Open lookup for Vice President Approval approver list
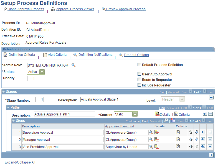The height and width of the screenshot is (166, 218). (151, 147)
